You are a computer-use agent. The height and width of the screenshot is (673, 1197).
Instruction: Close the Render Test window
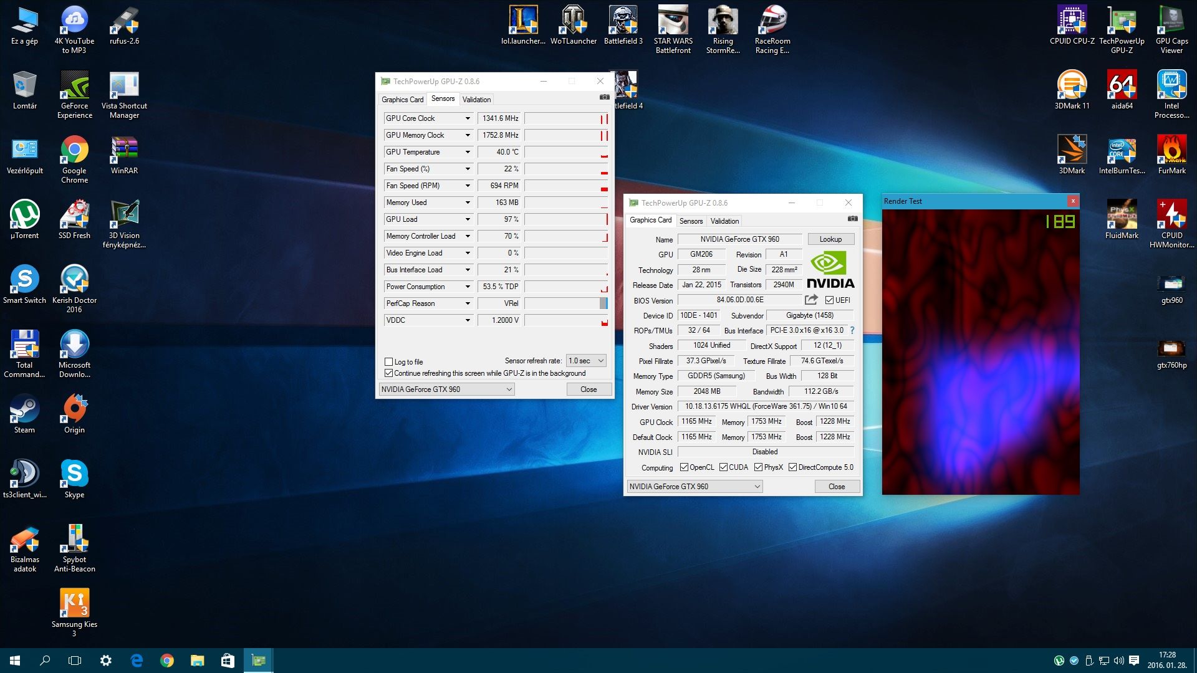(x=1072, y=201)
